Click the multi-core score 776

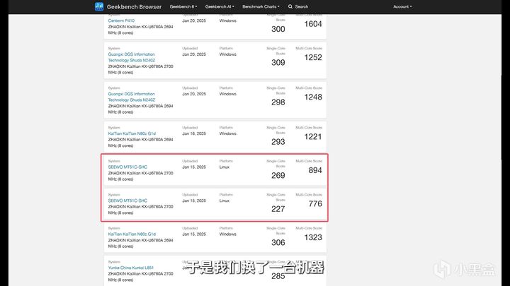tap(315, 203)
